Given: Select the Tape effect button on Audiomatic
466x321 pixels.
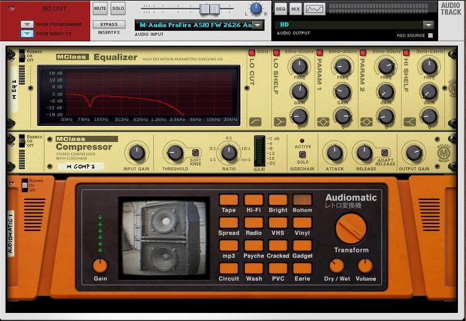Looking at the screenshot, I should 229,200.
